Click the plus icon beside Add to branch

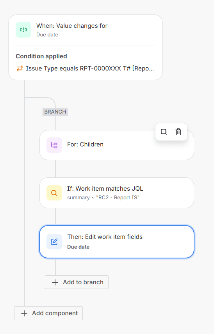point(55,282)
